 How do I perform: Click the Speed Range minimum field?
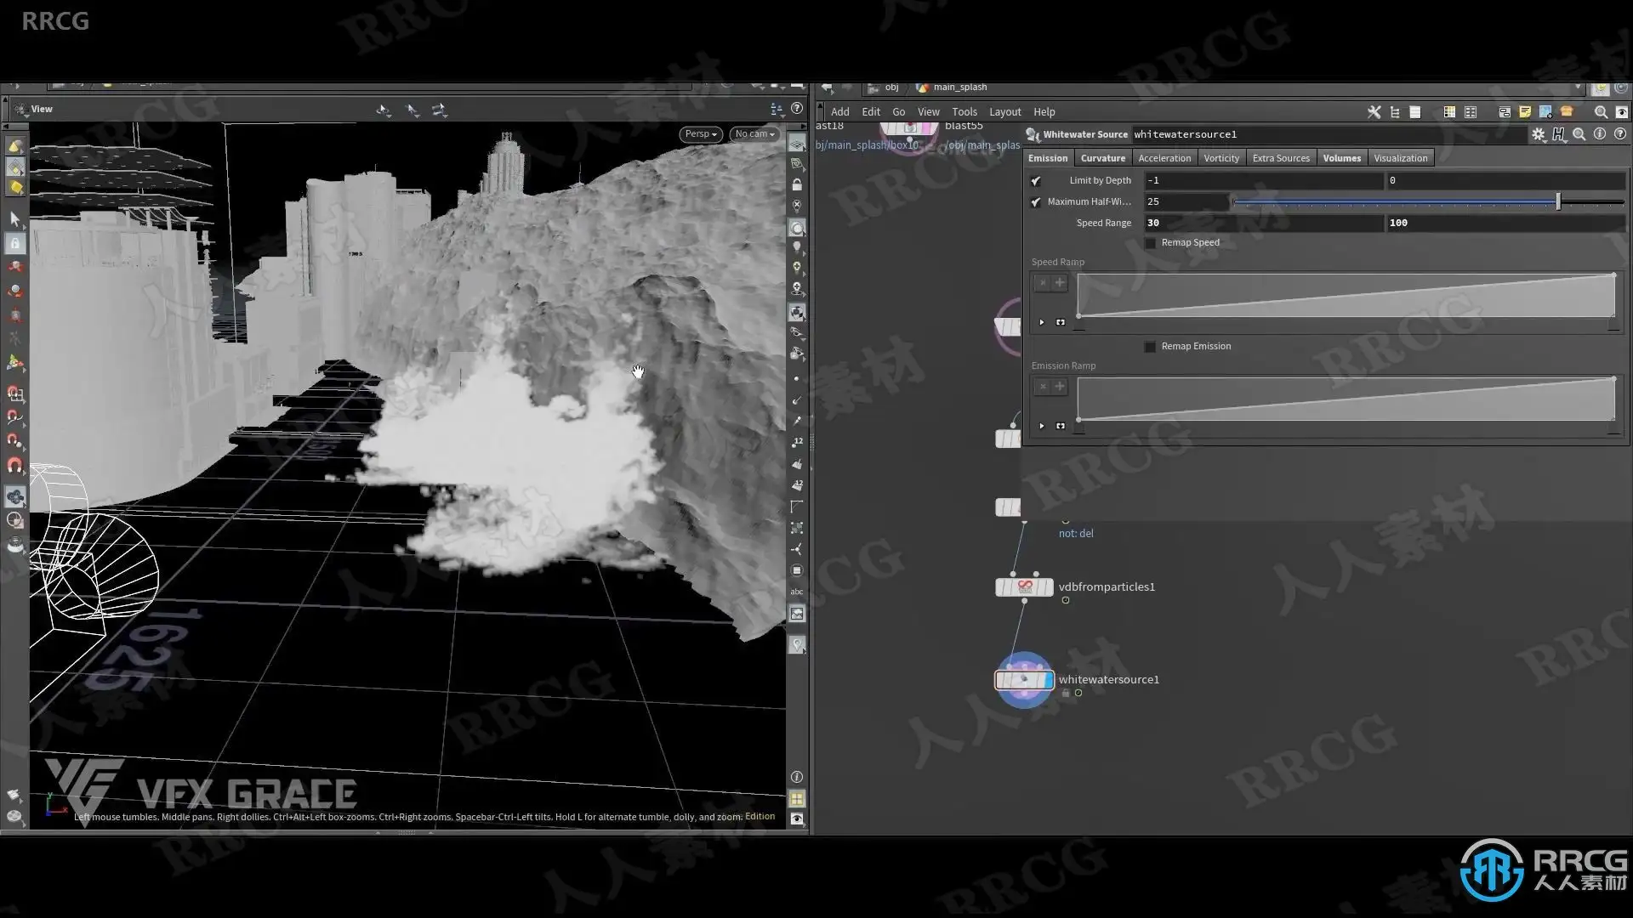point(1263,223)
